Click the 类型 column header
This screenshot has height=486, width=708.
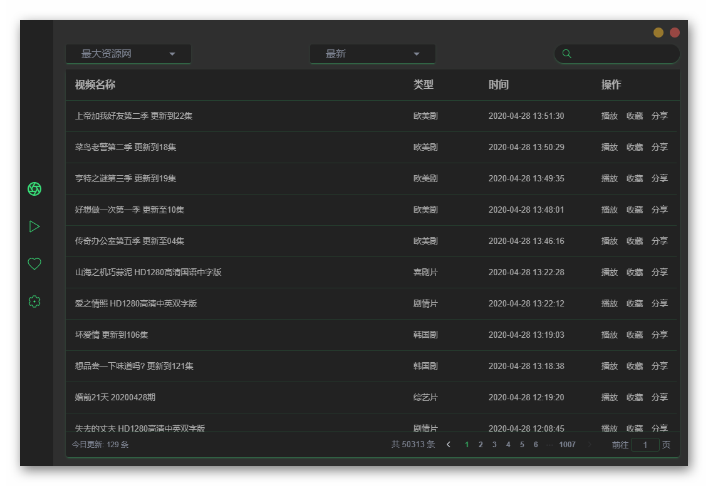click(x=424, y=85)
